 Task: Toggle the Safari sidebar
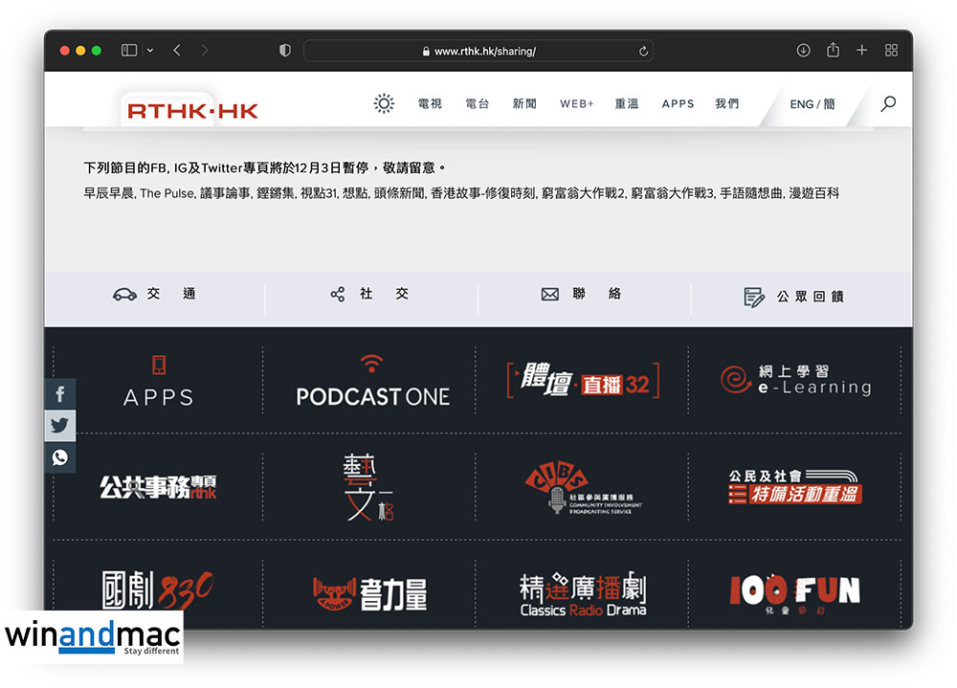pos(129,51)
